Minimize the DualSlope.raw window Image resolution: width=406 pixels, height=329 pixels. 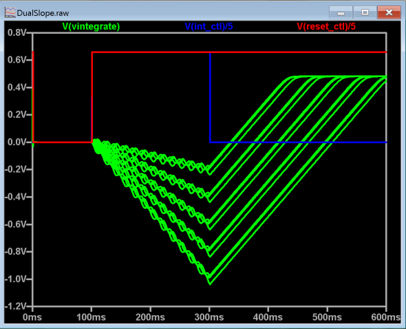pyautogui.click(x=341, y=12)
